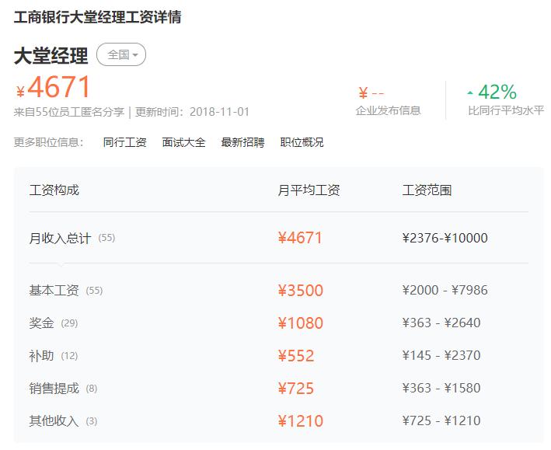Click the 工资范围 column header

tap(427, 190)
